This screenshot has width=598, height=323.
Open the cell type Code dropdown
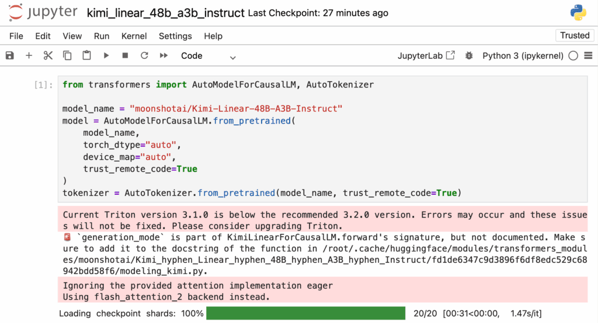208,56
